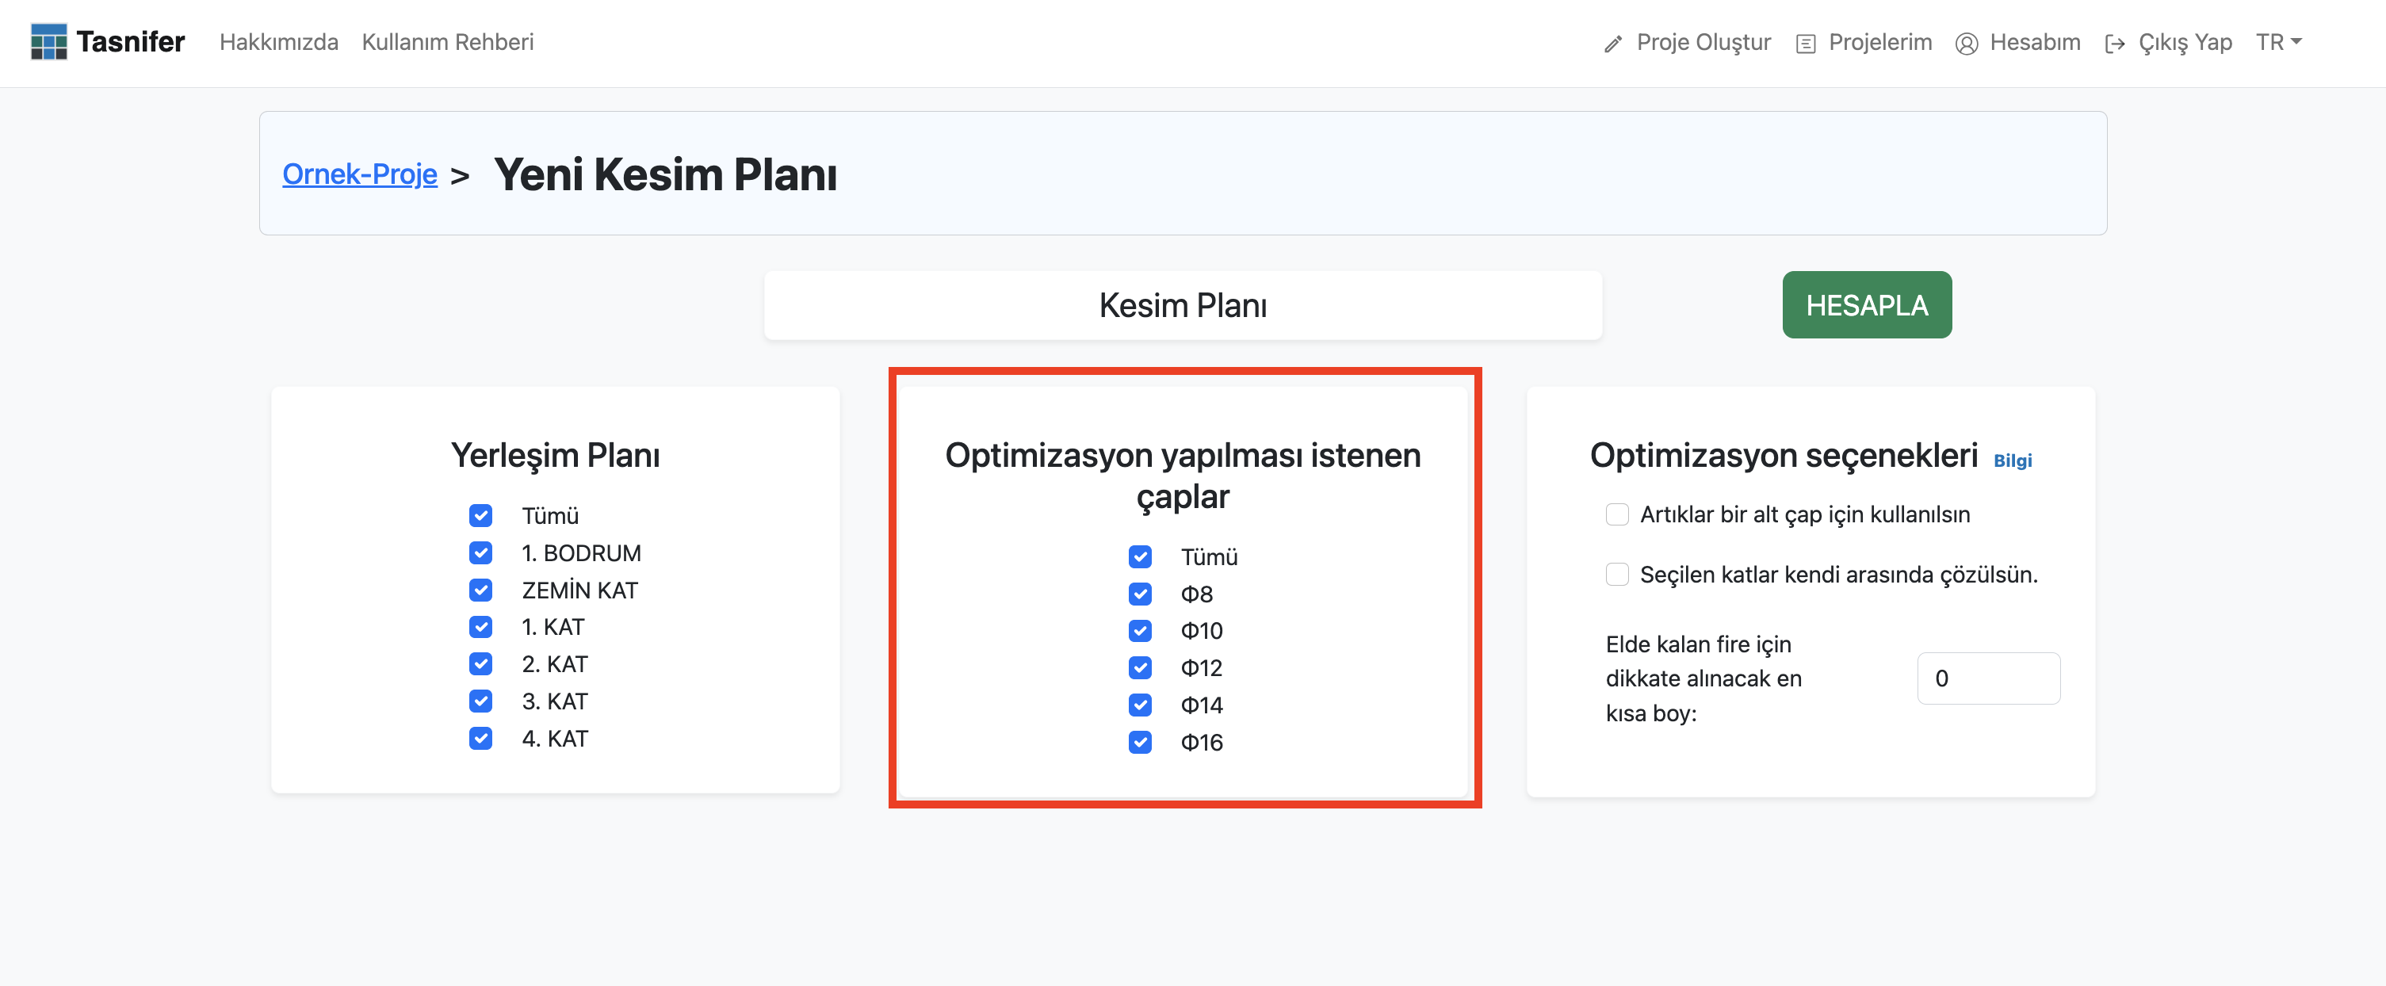Open the Kullanım Rehberi page
The height and width of the screenshot is (986, 2386).
(447, 43)
